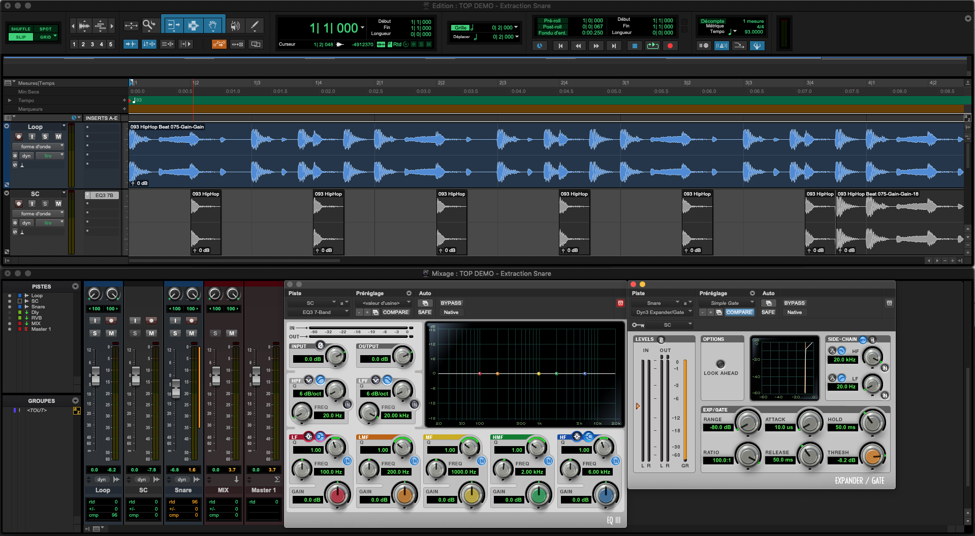Click red target button in EQ3 plug-in
Screen dimensions: 975x536
(620, 303)
